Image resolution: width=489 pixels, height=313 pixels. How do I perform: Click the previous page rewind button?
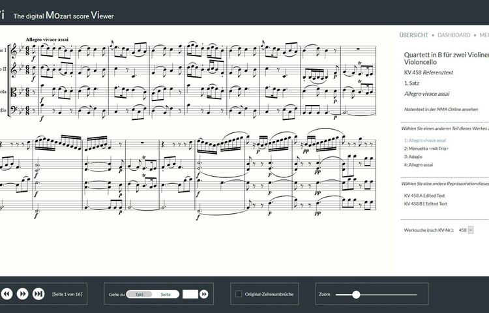(x=7, y=294)
